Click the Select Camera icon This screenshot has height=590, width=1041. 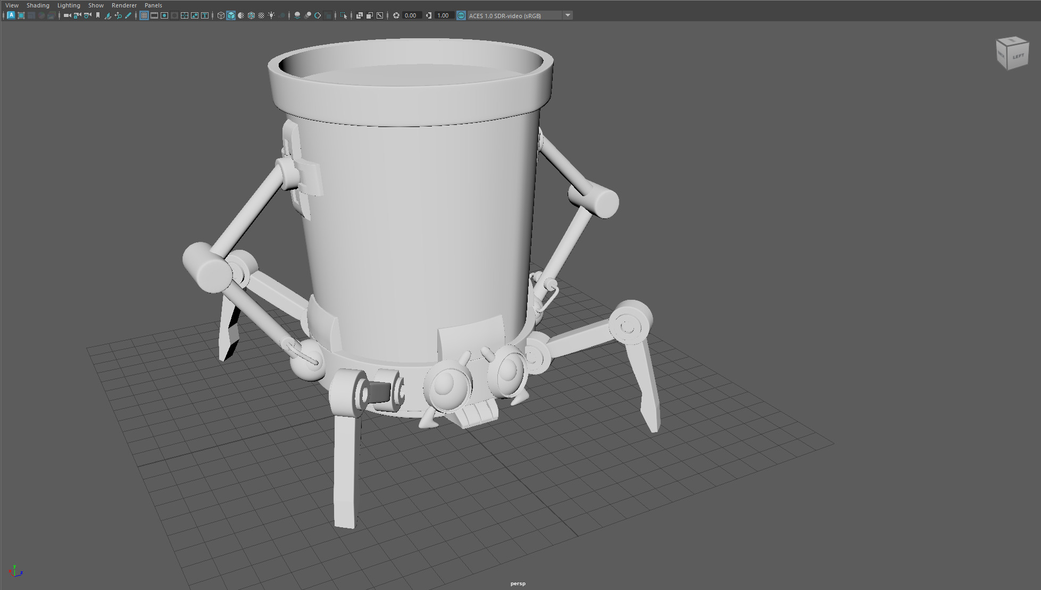click(x=67, y=15)
